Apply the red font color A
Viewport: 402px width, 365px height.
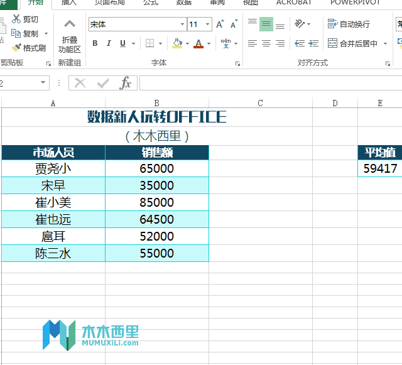198,43
